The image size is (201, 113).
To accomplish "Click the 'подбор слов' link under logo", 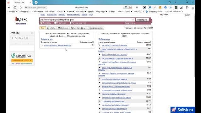I will pyautogui.click(x=21, y=24).
